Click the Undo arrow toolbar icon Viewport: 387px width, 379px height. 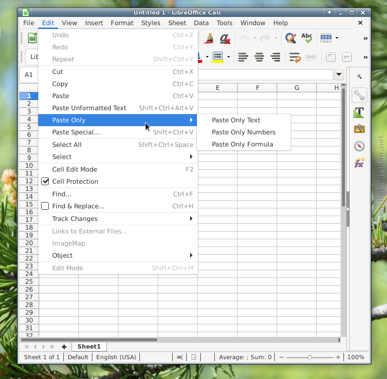pos(244,38)
